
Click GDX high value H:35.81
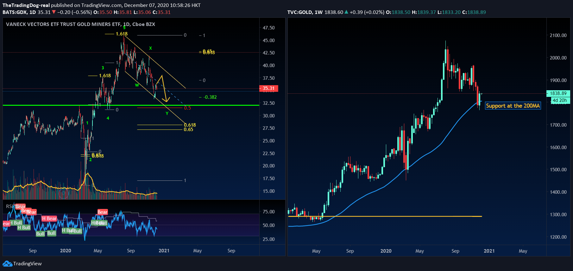tap(123, 12)
